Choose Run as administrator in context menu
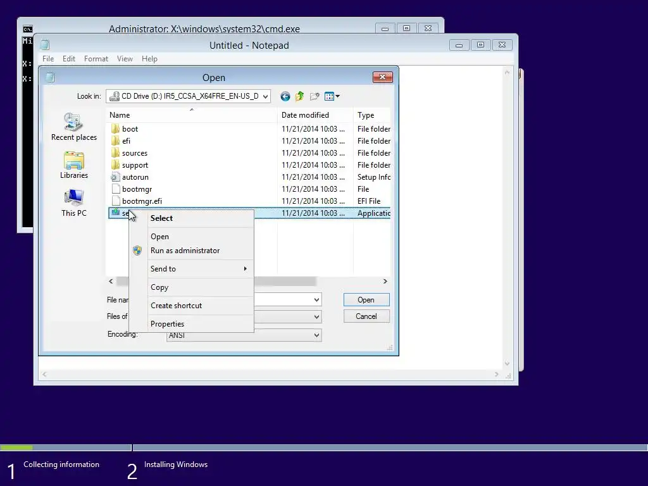Viewport: 648px width, 486px height. (x=192, y=251)
